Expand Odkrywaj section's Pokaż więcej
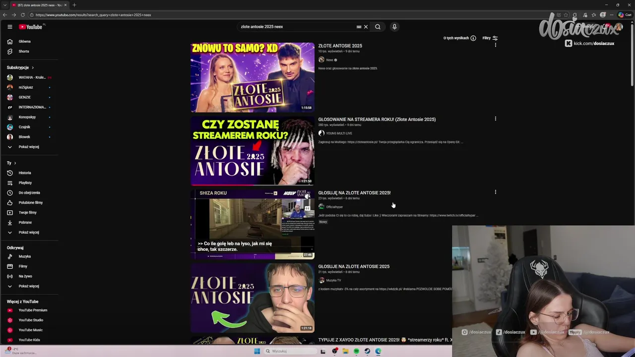Image resolution: width=635 pixels, height=357 pixels. 29,286
